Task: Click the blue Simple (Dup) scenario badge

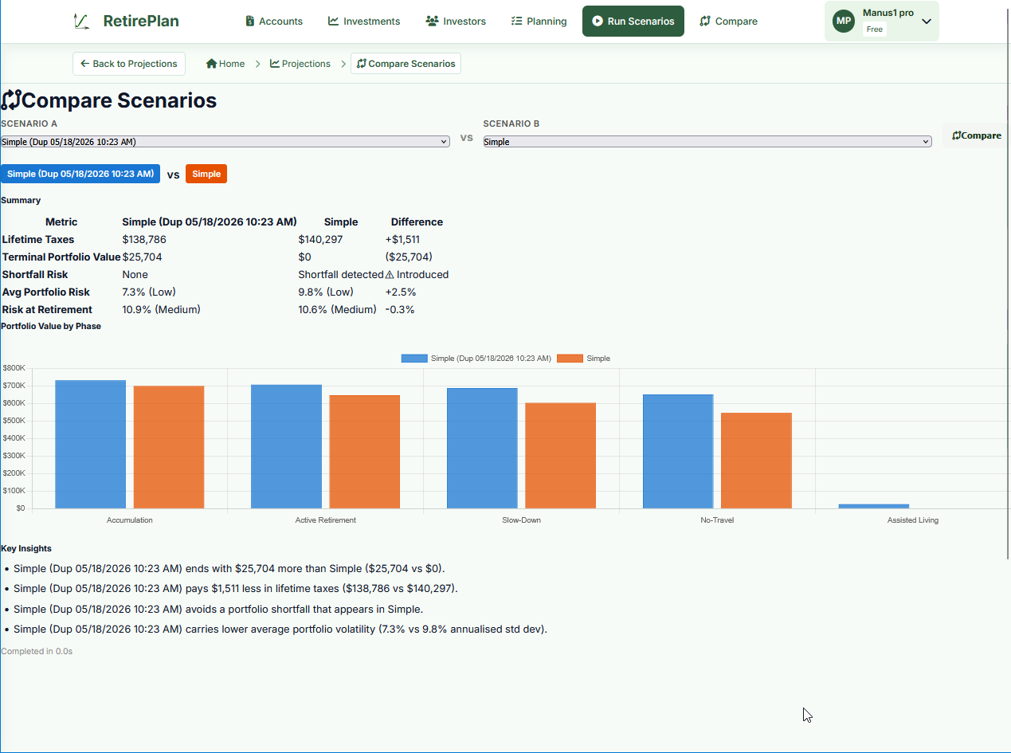Action: [80, 174]
